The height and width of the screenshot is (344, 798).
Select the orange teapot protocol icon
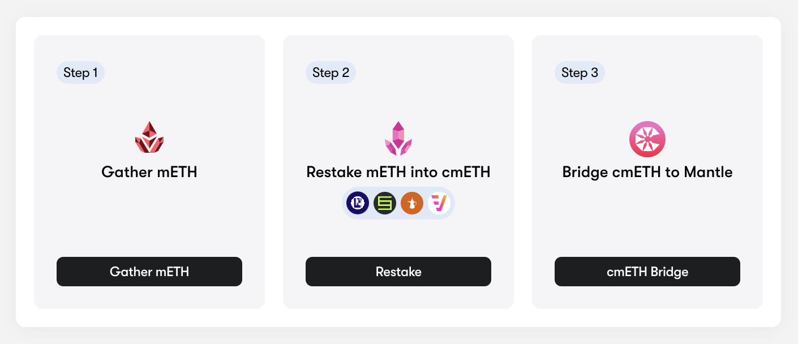[412, 202]
